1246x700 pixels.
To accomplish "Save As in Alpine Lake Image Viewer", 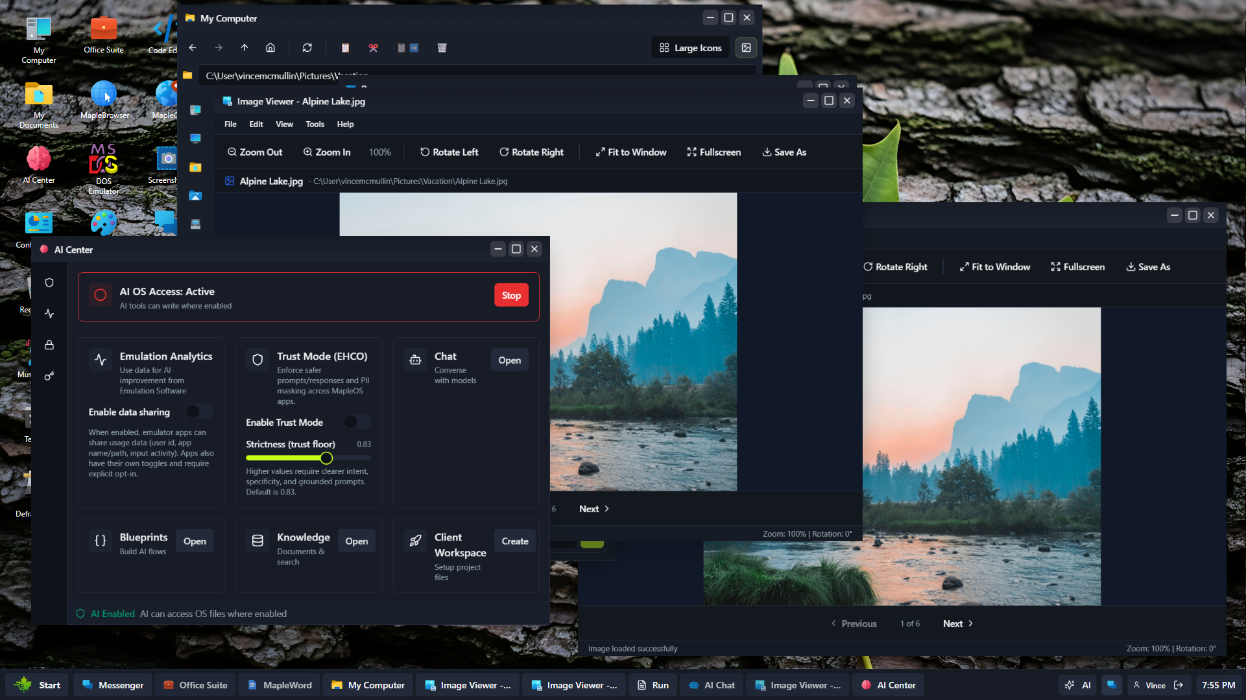I will [784, 152].
